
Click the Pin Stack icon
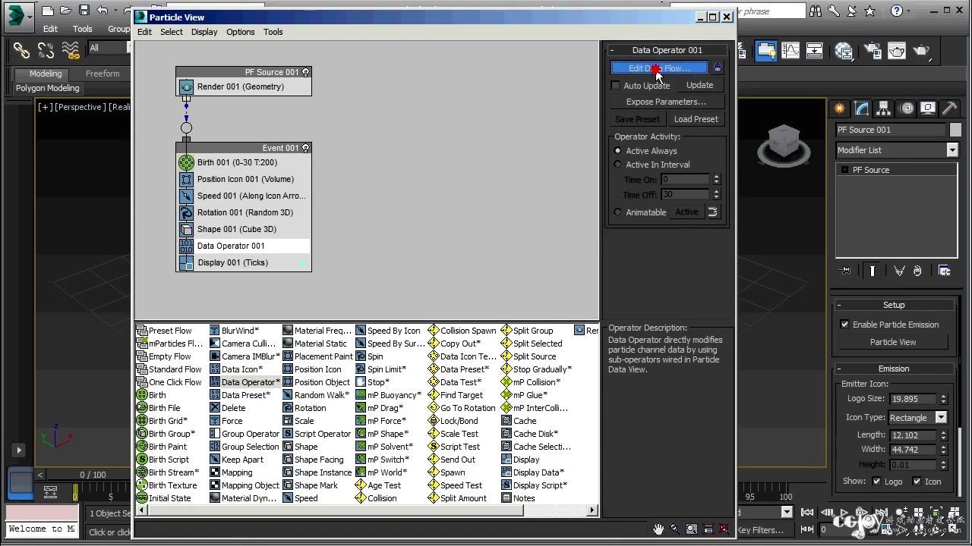(844, 271)
